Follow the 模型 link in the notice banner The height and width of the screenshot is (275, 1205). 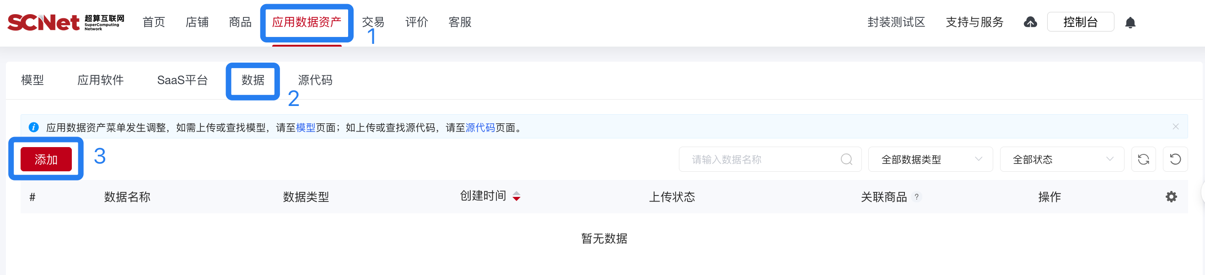[x=305, y=127]
